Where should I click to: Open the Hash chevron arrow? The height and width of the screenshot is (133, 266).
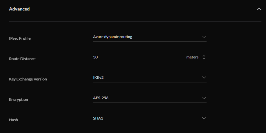point(204,118)
